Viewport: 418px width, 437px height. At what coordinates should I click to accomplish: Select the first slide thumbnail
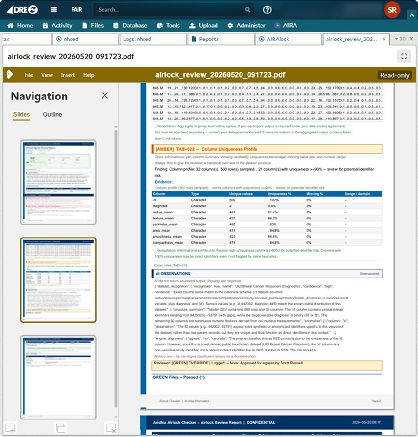coord(59,182)
